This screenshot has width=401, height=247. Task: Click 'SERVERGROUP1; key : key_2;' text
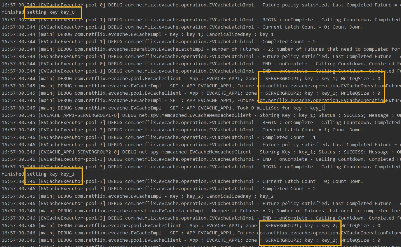(x=302, y=225)
